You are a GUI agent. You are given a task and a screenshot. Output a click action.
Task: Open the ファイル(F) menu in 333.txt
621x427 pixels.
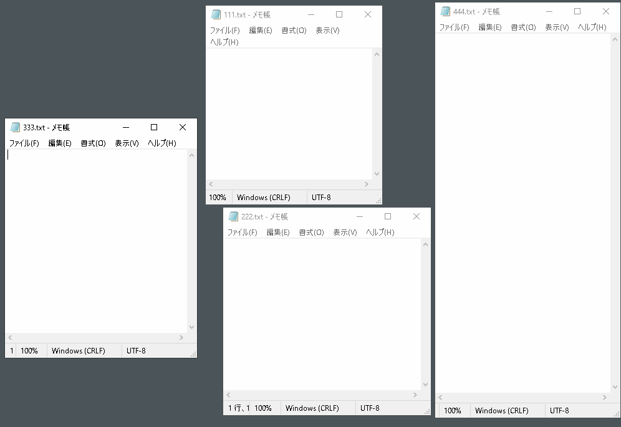pyautogui.click(x=23, y=143)
